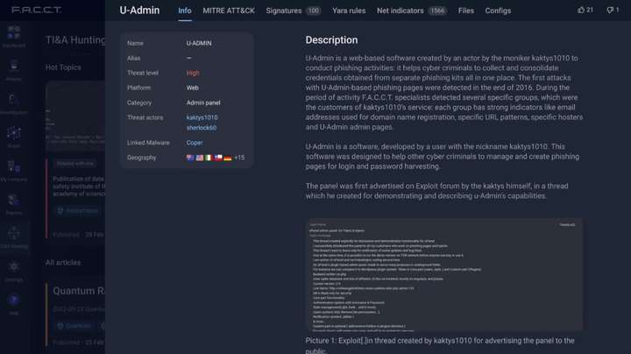Click the U-Admin page title

139,10
